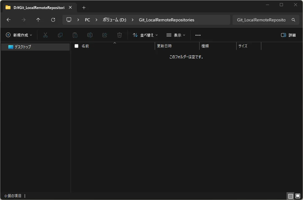Refresh the current folder view
The width and height of the screenshot is (303, 200).
(53, 20)
